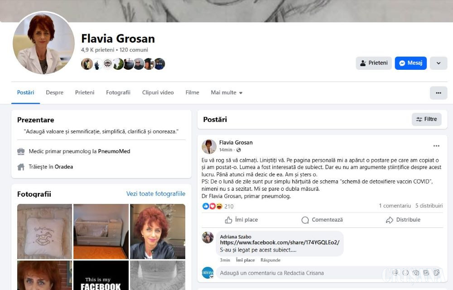Switch commenting identity via Redactia Crisana avatar
The image size is (453, 290).
[208, 273]
